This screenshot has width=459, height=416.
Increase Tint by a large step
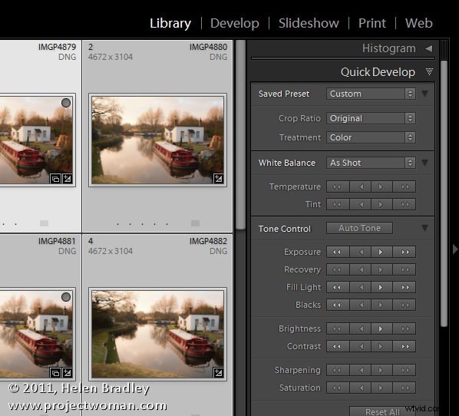405,204
